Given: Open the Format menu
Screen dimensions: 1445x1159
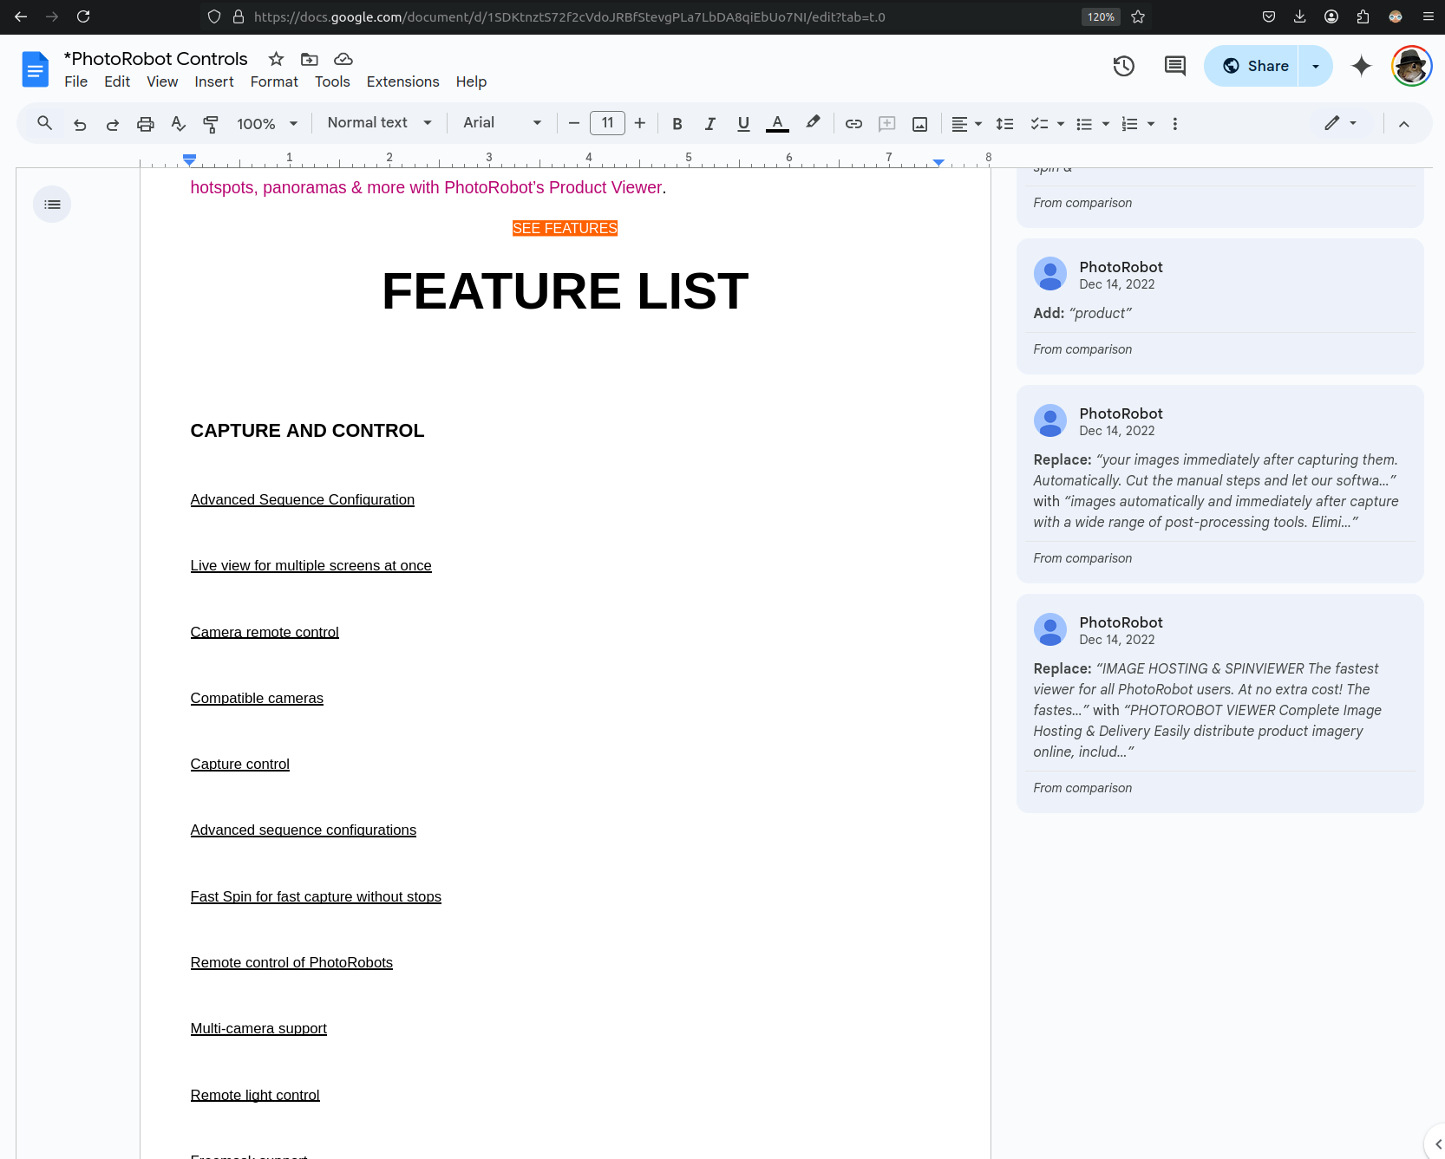Looking at the screenshot, I should coord(274,81).
